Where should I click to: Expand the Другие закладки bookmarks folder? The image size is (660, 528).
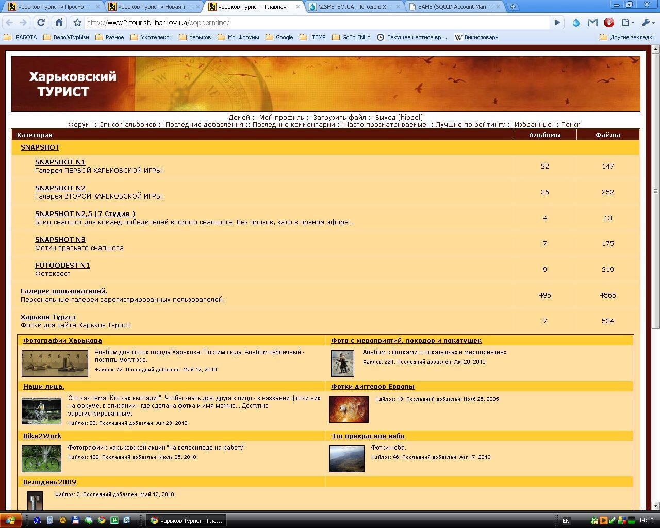point(628,37)
